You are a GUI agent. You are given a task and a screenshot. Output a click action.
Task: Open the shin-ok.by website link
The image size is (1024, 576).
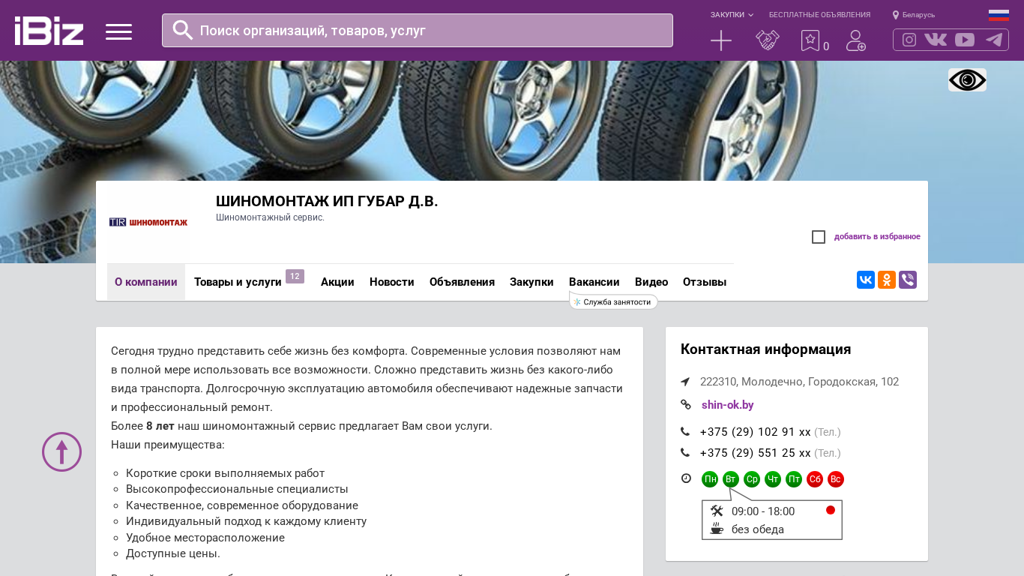(x=728, y=405)
